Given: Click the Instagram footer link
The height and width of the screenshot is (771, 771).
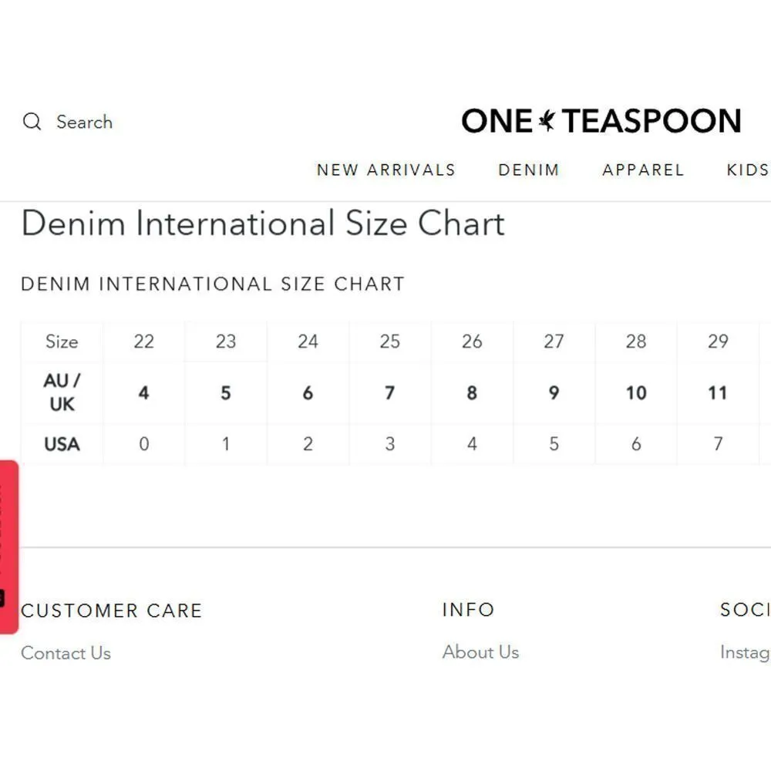Looking at the screenshot, I should [x=745, y=652].
